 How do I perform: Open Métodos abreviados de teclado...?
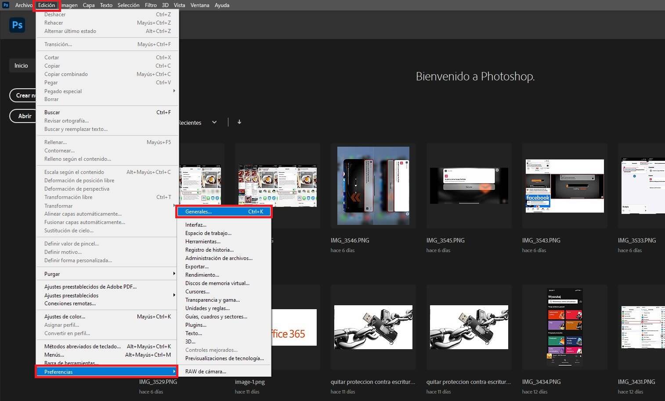pos(107,346)
